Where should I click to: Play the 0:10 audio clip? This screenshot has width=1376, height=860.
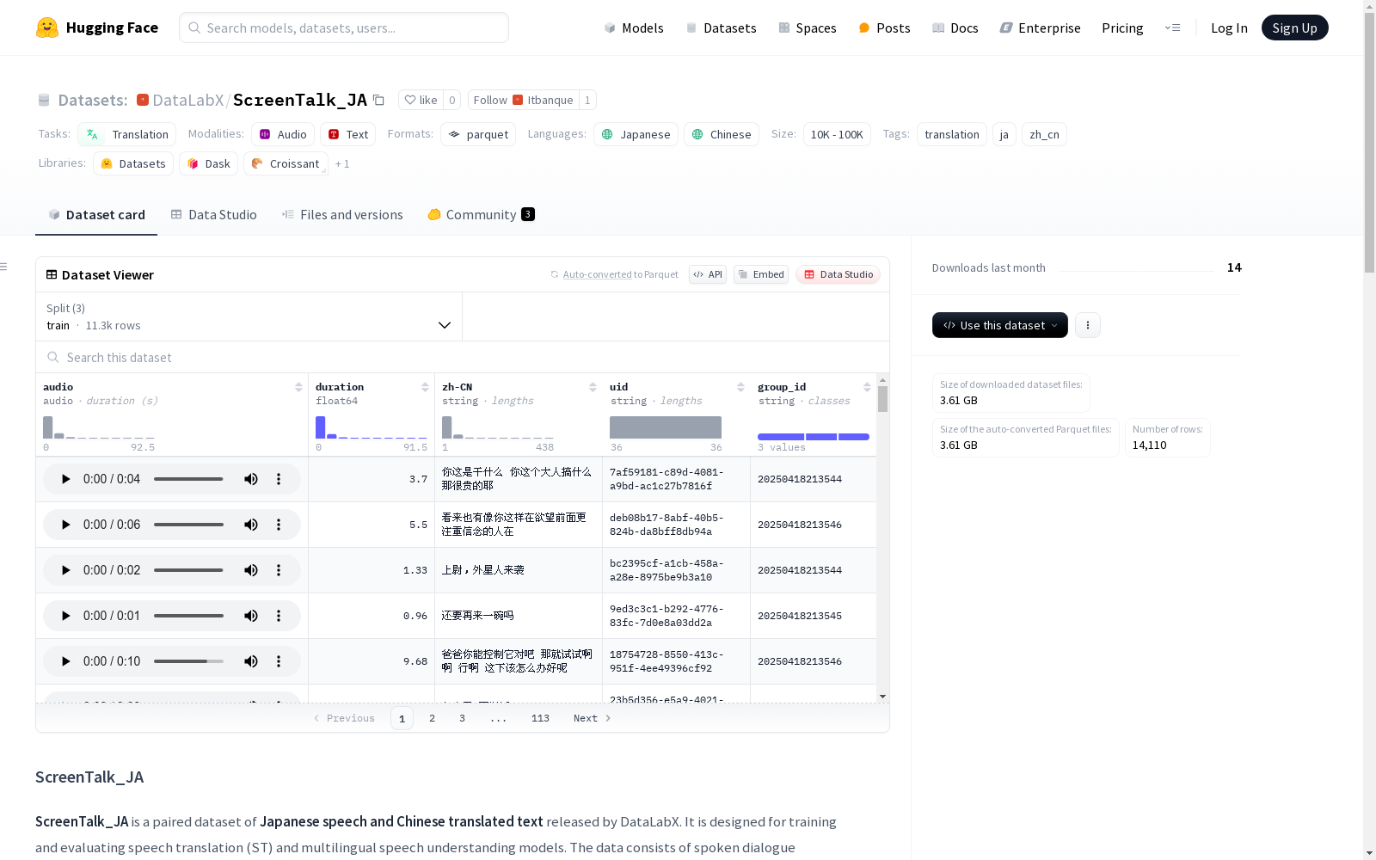(65, 661)
